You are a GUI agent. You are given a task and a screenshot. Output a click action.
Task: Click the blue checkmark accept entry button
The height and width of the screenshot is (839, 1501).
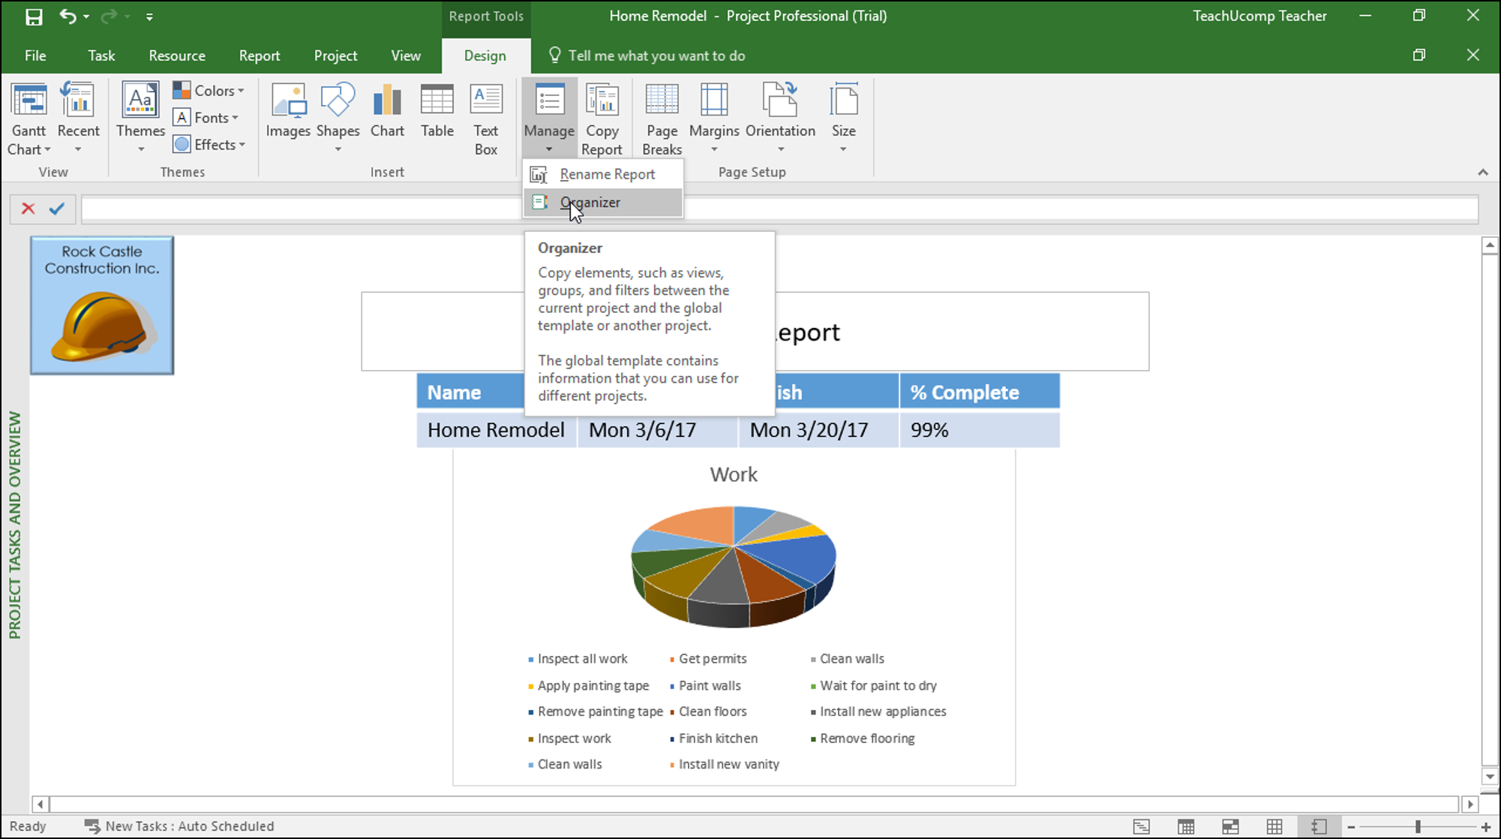(57, 209)
